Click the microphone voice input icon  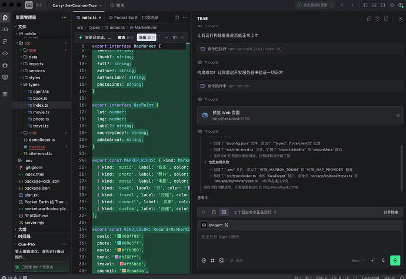383,260
